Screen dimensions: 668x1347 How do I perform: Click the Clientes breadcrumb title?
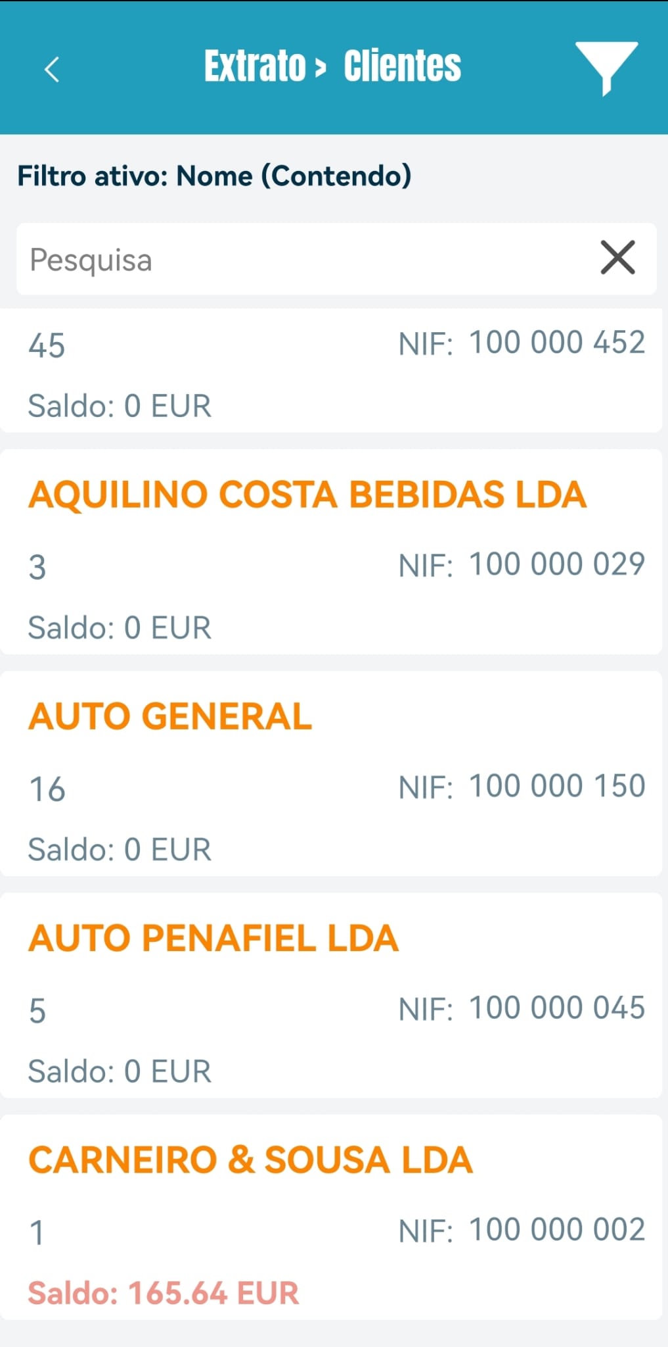coord(403,66)
